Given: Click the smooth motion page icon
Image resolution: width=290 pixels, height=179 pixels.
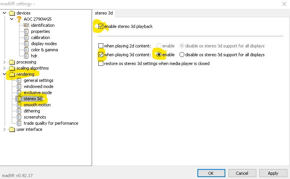Looking at the screenshot, I should pos(19,105).
